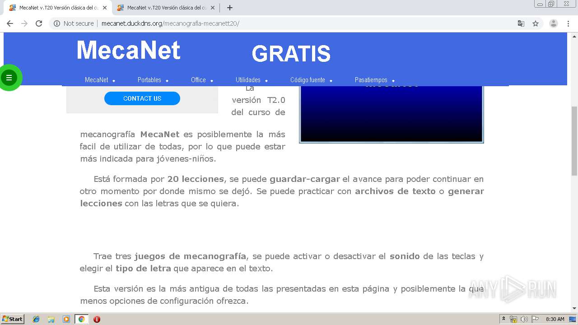This screenshot has width=578, height=325.
Task: Close the second MecaNet tab
Action: [x=213, y=8]
